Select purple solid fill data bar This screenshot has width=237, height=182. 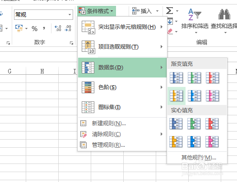(x=212, y=142)
